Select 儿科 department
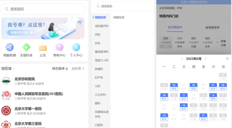Screen dimensions: 232x128 pyautogui.click(x=97, y=86)
